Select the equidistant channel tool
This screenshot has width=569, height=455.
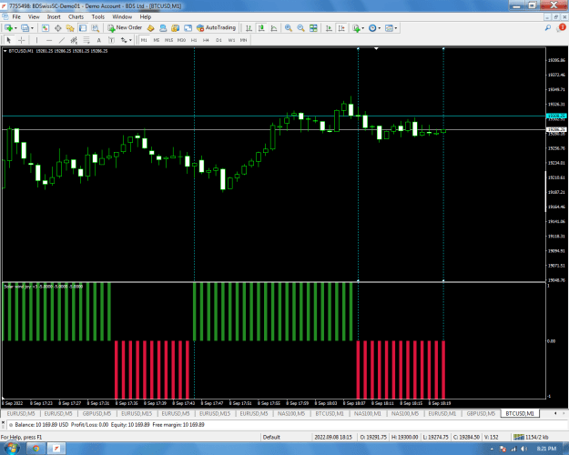pos(74,40)
